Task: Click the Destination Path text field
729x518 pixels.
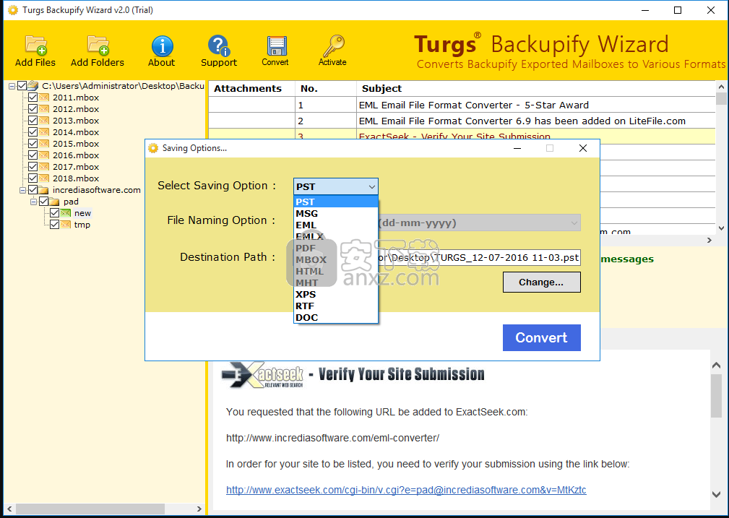Action: (x=479, y=257)
